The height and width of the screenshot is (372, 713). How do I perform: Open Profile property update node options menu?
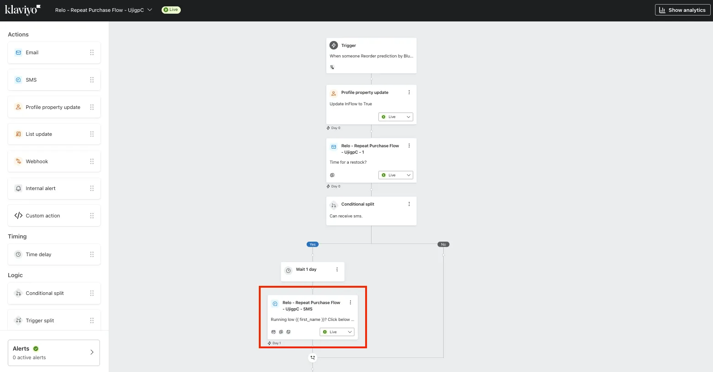[409, 92]
